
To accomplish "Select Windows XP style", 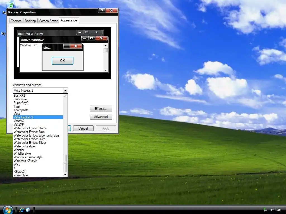I will (x=38, y=161).
